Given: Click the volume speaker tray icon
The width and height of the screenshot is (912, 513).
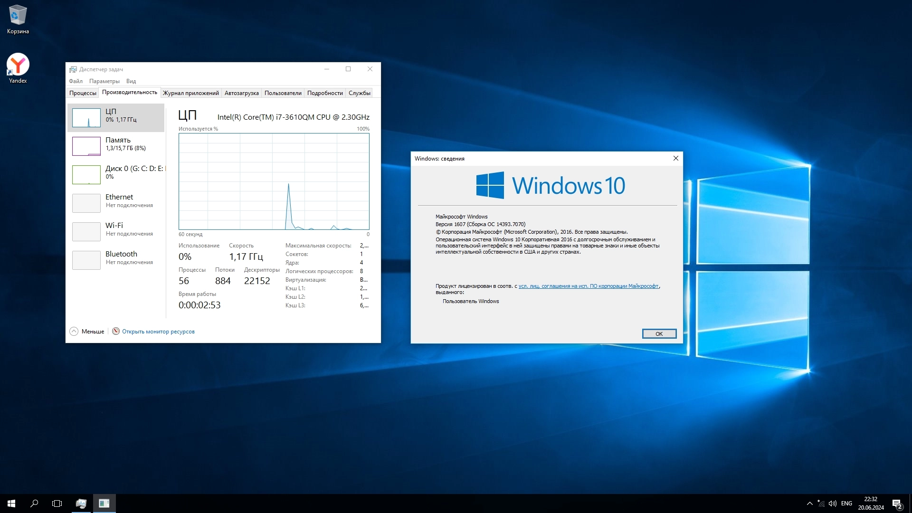Looking at the screenshot, I should pyautogui.click(x=832, y=503).
